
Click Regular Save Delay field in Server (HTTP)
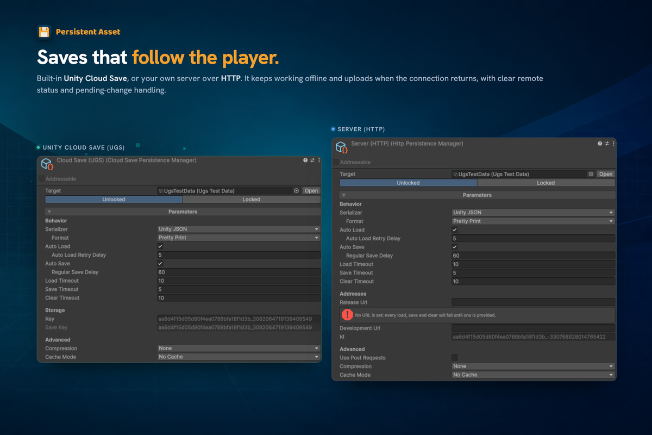click(x=533, y=256)
